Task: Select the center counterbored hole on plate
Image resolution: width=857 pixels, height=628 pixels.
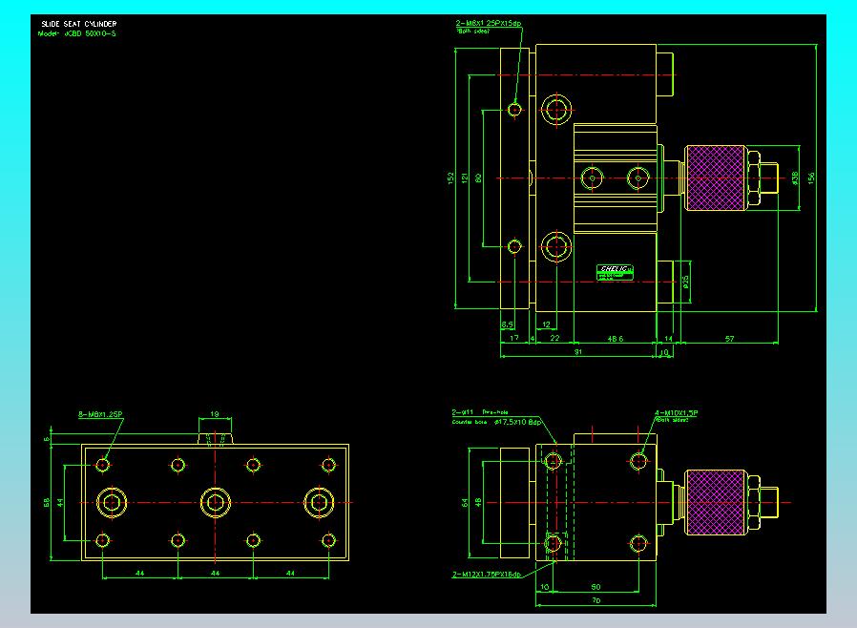Action: click(x=216, y=502)
